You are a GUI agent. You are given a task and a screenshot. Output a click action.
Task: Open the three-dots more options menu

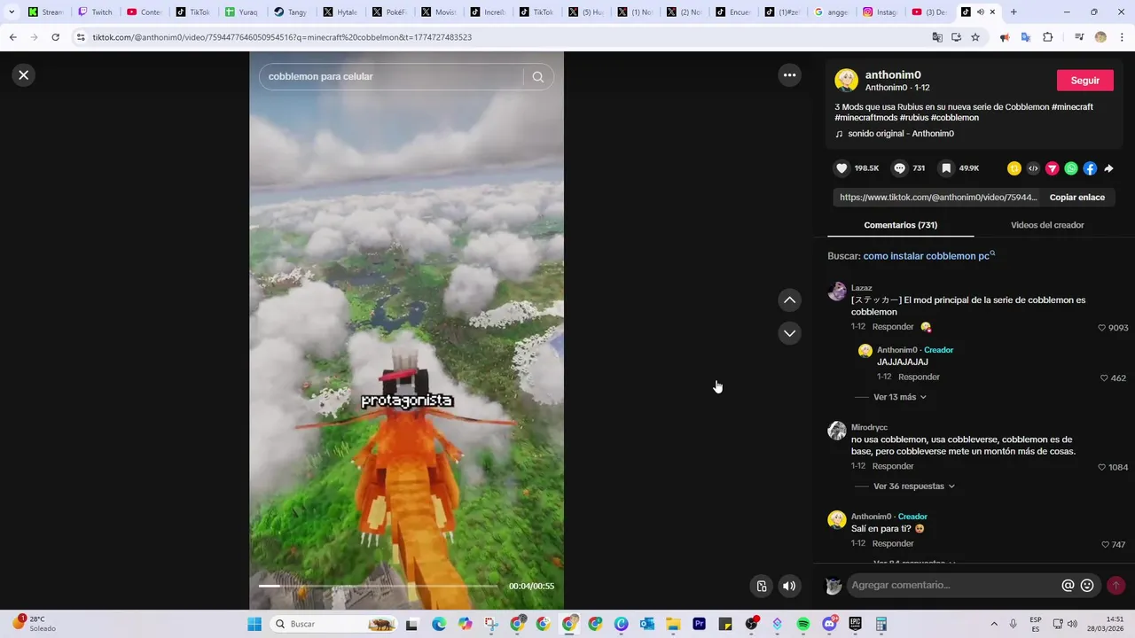point(789,75)
